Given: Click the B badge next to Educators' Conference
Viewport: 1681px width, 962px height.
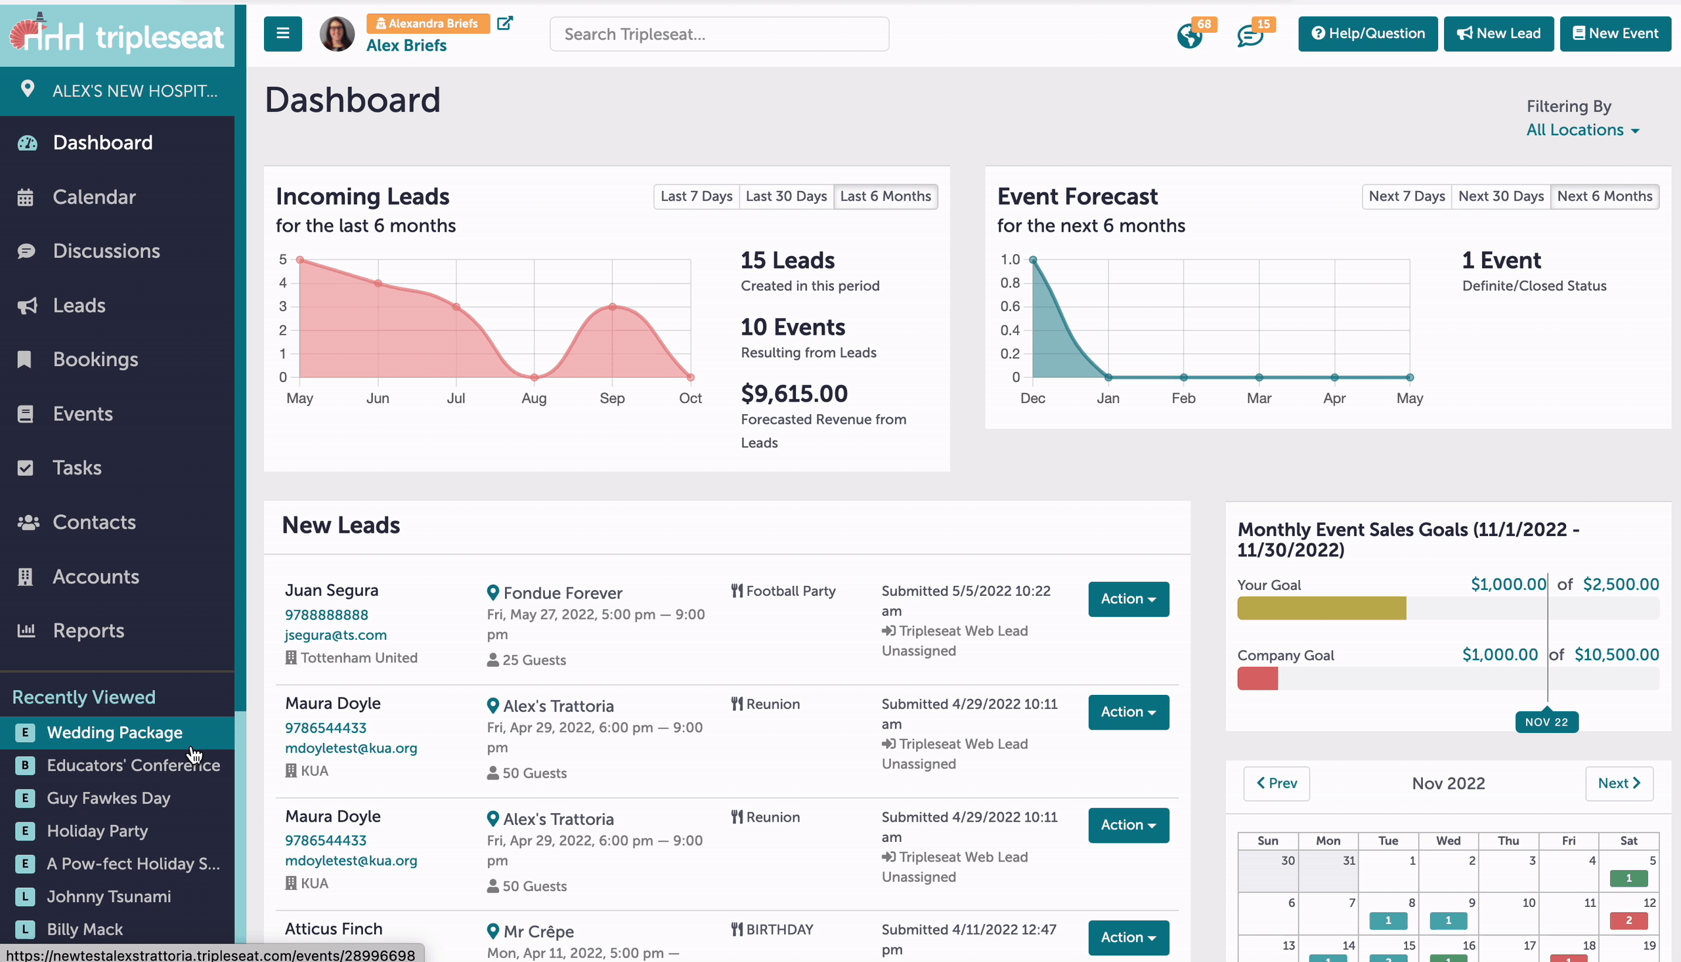Looking at the screenshot, I should (x=25, y=765).
